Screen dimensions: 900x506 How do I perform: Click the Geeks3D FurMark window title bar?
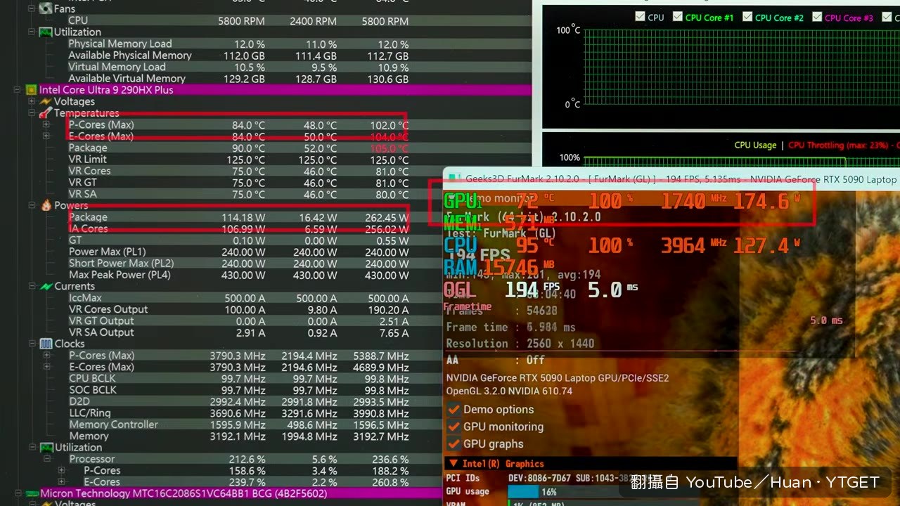pyautogui.click(x=671, y=179)
